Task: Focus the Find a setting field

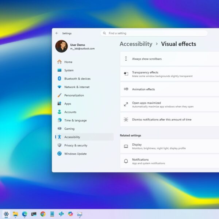Action: tap(154, 33)
